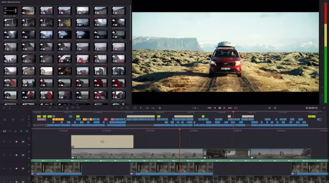Jump to the last frame

(230, 108)
